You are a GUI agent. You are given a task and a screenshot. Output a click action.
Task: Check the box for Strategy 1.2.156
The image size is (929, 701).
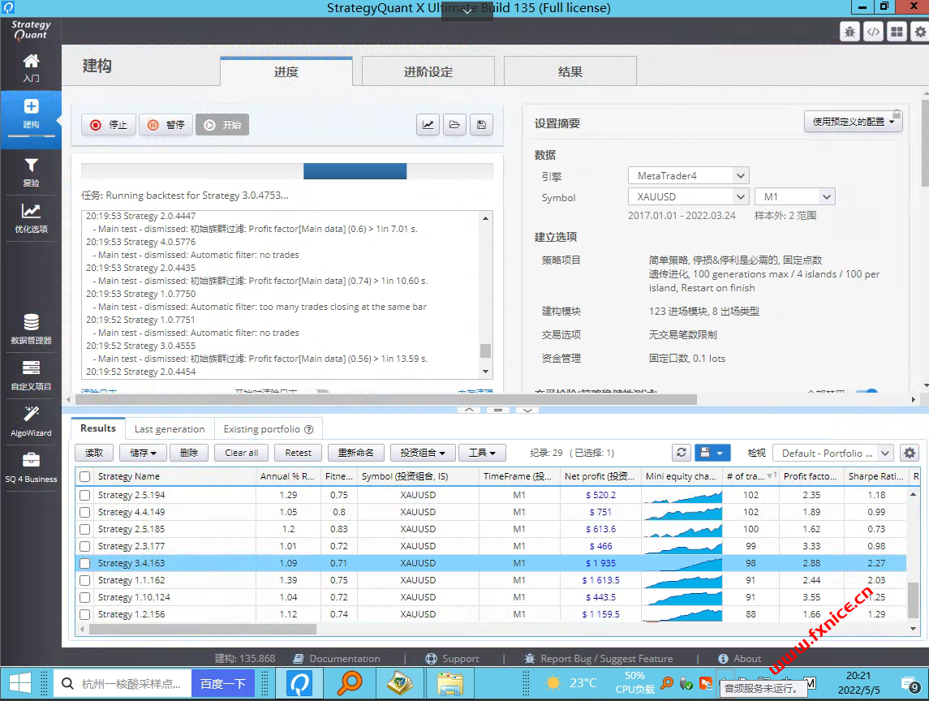84,614
